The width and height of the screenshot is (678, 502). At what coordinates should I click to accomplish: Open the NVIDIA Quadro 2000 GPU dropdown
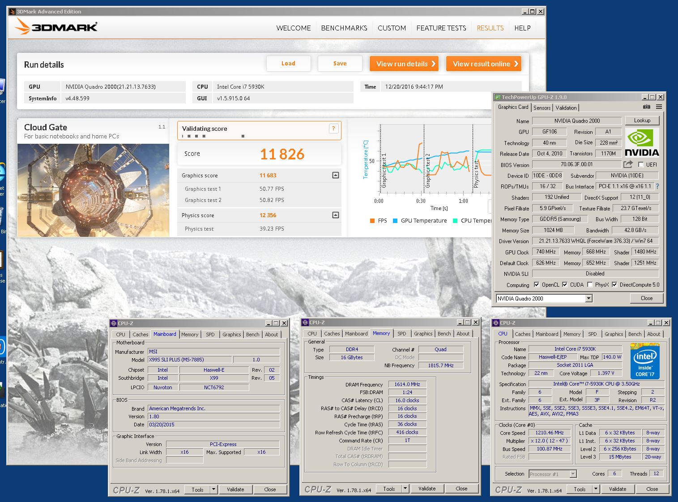(589, 298)
